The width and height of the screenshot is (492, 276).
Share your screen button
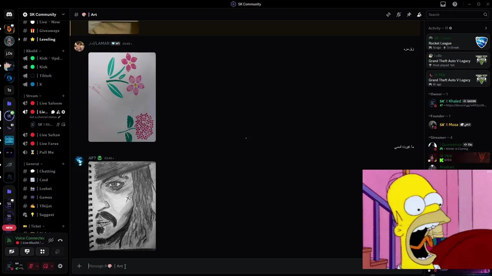pyautogui.click(x=27, y=251)
